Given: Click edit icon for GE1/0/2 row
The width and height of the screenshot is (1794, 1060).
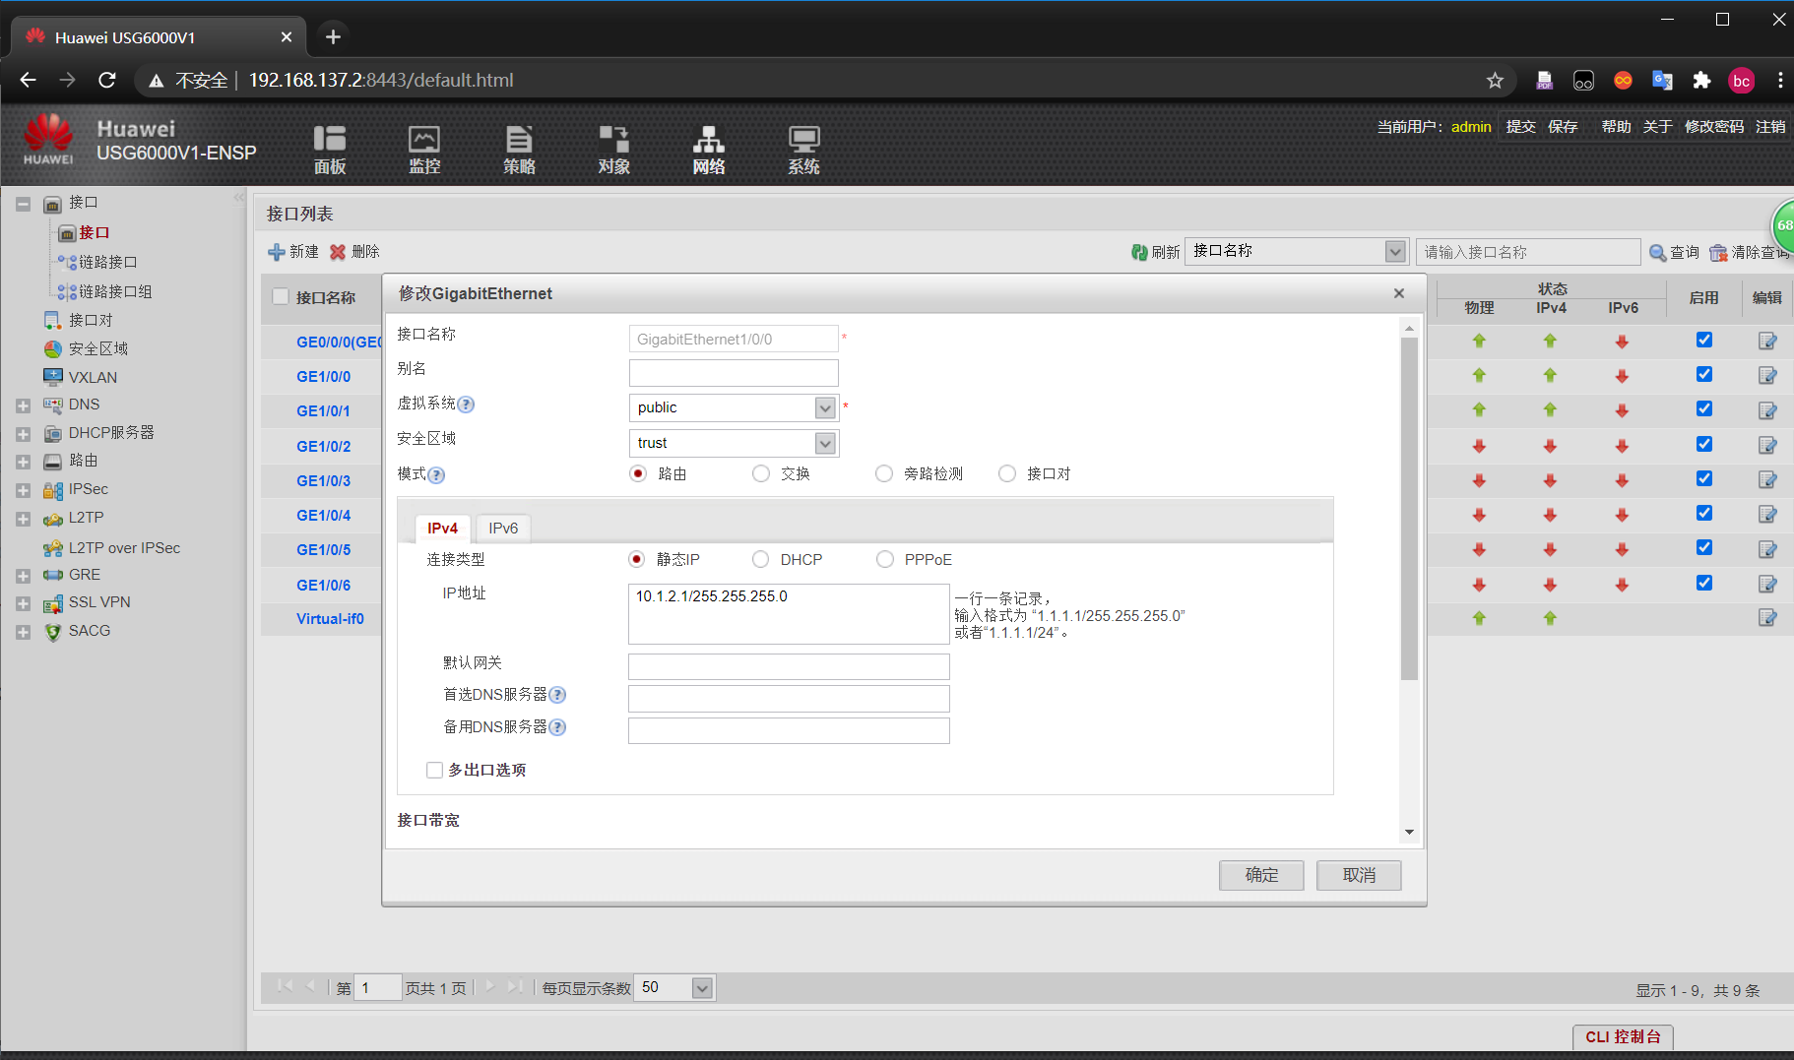Looking at the screenshot, I should [x=1767, y=446].
